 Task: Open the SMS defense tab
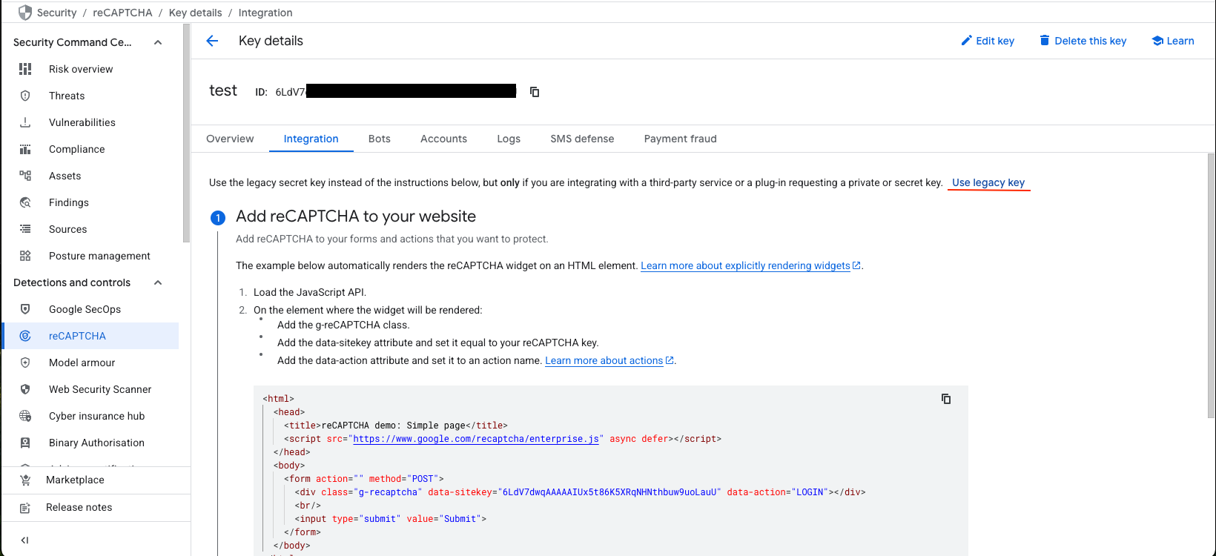point(582,139)
